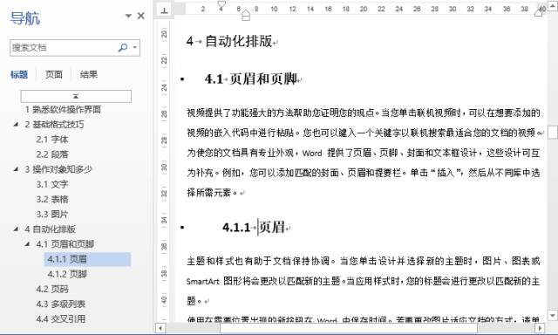This screenshot has width=558, height=335.
Task: Click the heading marker beside 4.1.1 页眉
Action: click(x=182, y=227)
